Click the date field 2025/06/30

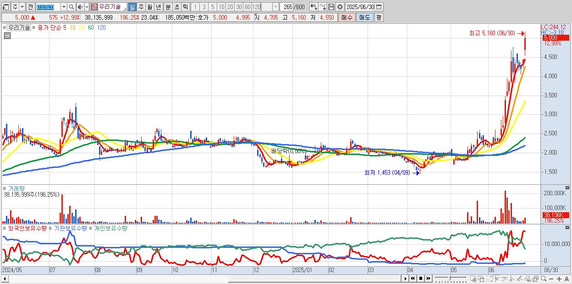[x=360, y=7]
